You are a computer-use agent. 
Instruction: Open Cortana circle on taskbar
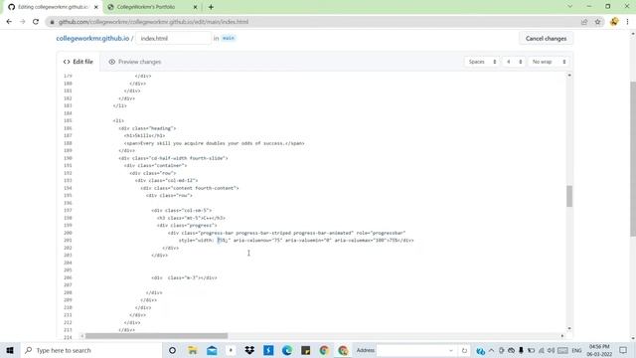coord(172,350)
